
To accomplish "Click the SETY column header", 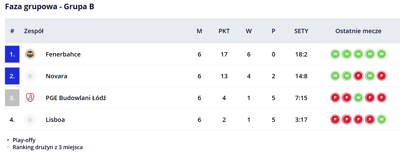I will 301,31.
